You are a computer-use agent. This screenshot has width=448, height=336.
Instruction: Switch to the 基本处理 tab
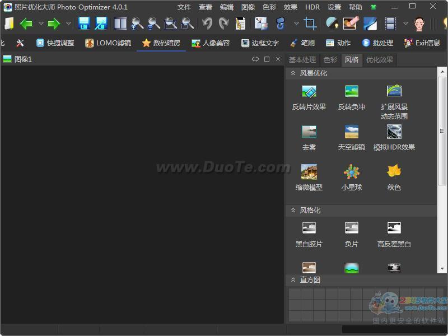pyautogui.click(x=302, y=60)
